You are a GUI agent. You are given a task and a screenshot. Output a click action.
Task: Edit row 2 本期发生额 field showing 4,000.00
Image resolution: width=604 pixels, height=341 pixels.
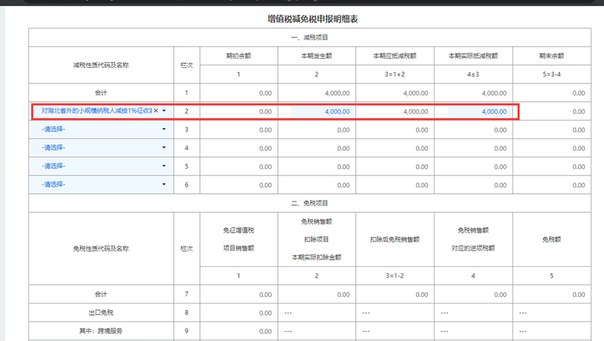[x=321, y=112]
